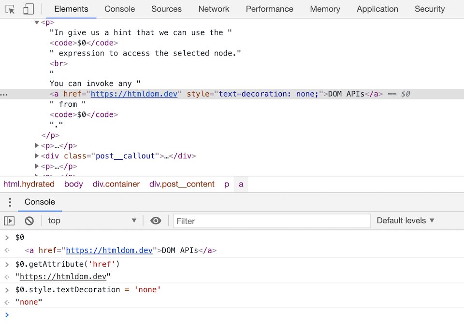
Task: Click the text-decoration: none; style value
Action: click(269, 94)
